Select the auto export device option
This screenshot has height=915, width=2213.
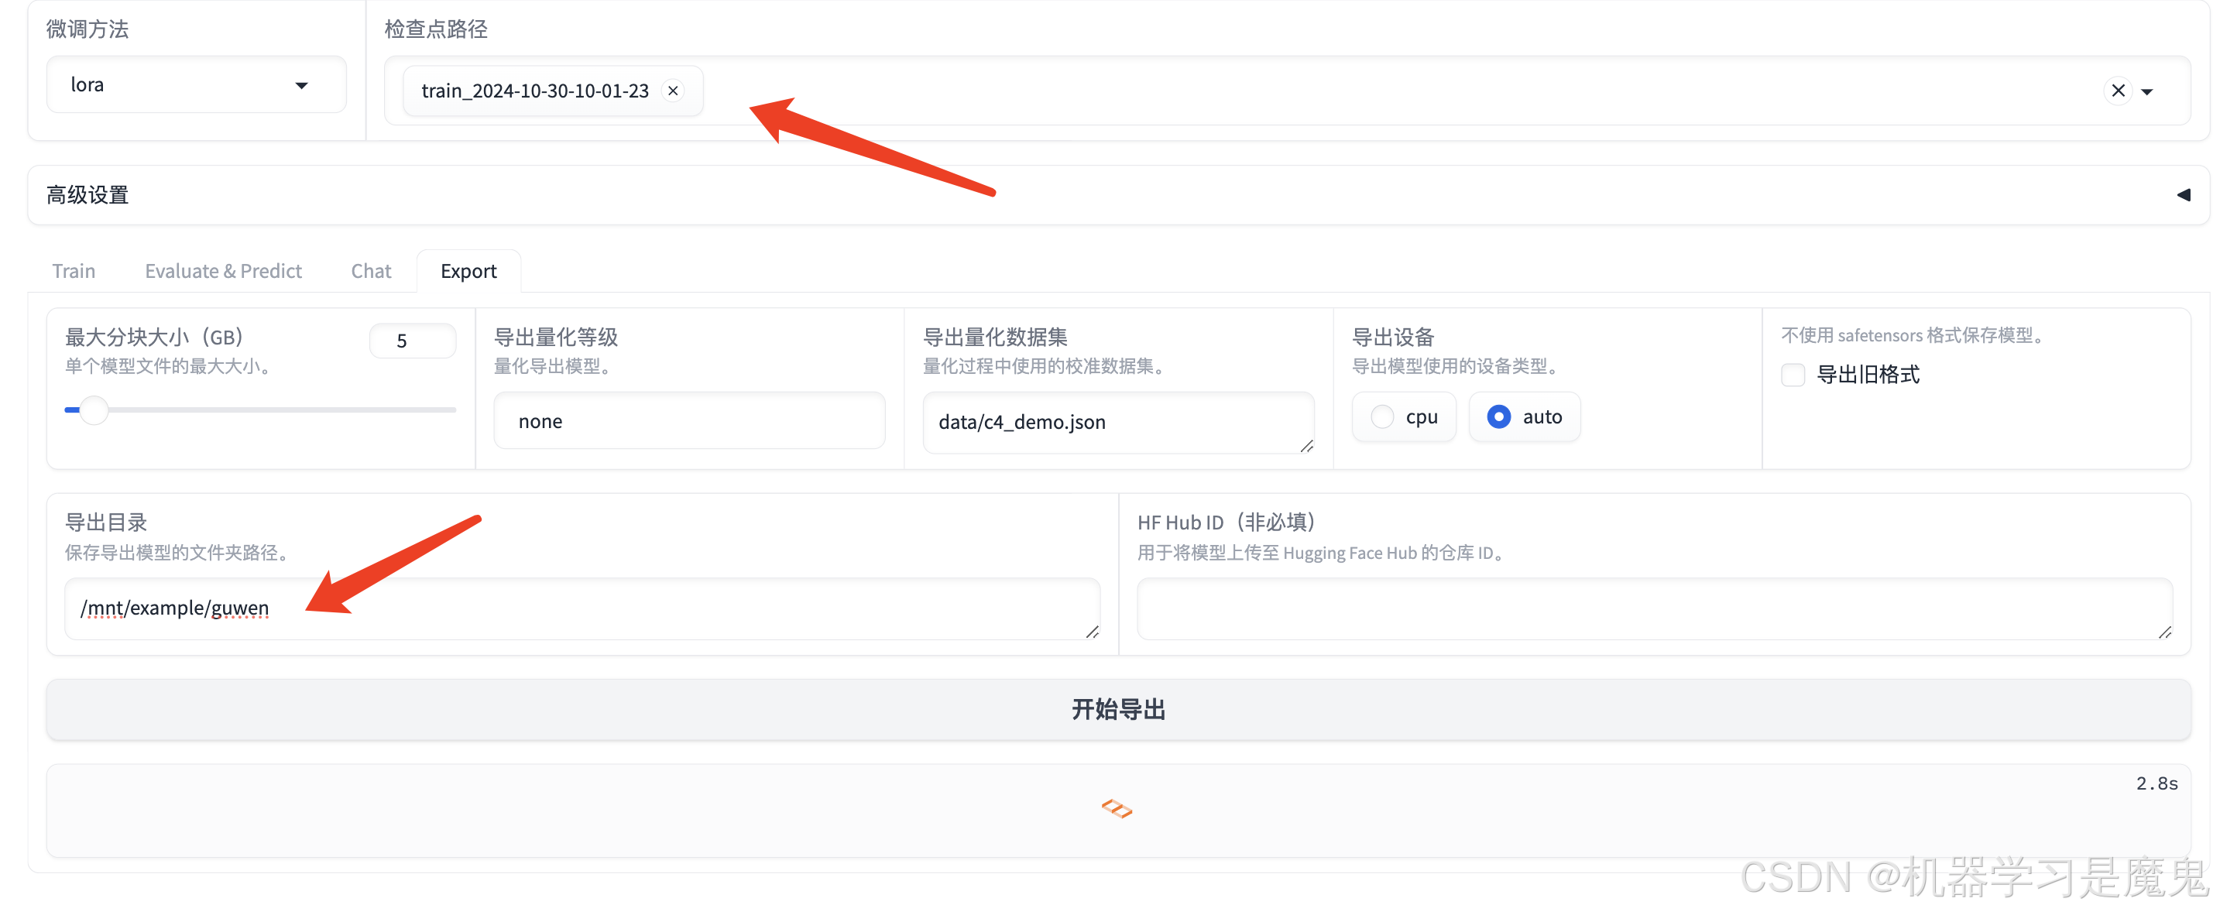click(x=1524, y=417)
